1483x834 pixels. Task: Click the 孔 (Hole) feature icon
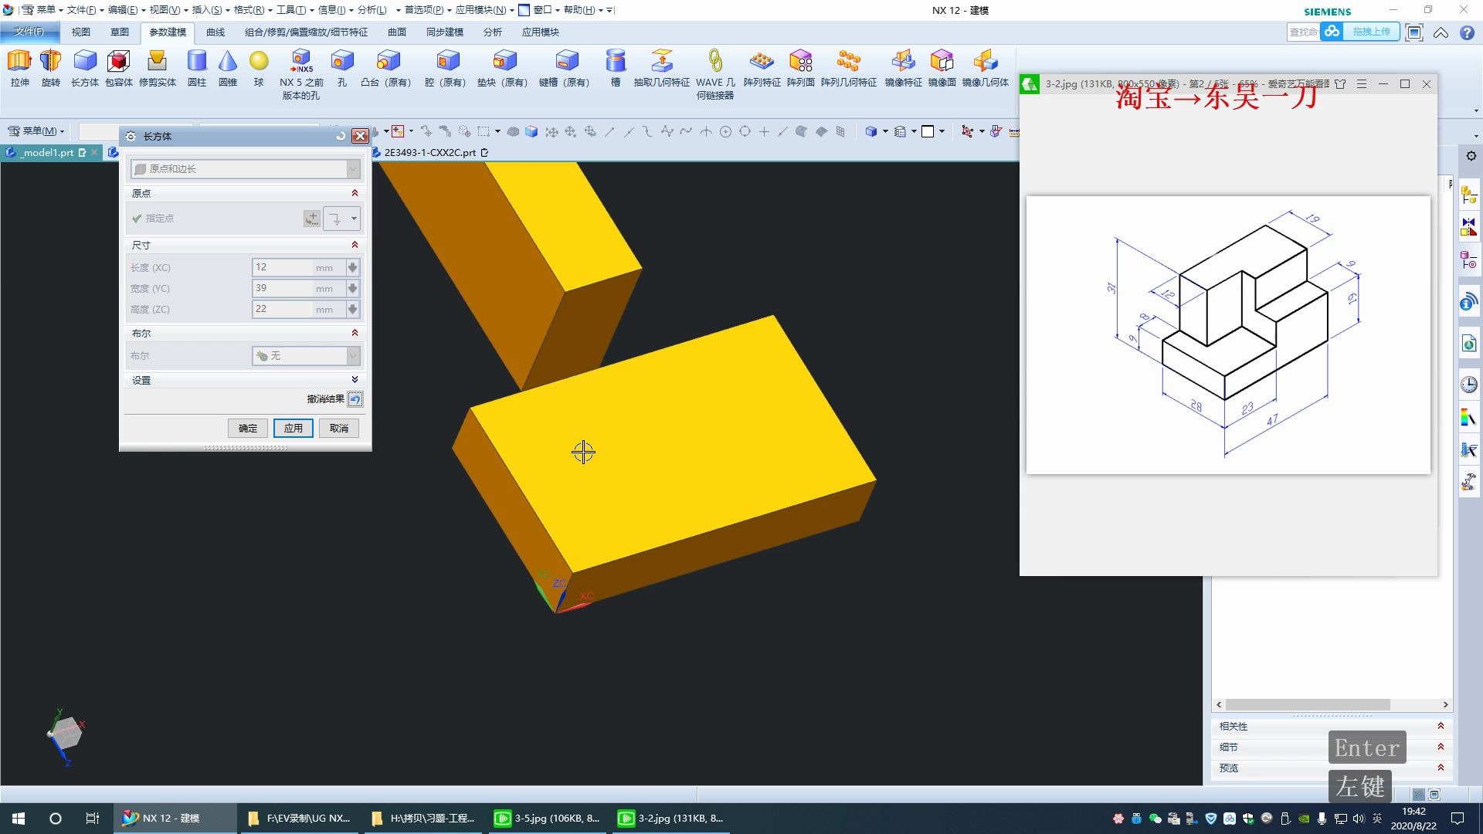pos(341,62)
